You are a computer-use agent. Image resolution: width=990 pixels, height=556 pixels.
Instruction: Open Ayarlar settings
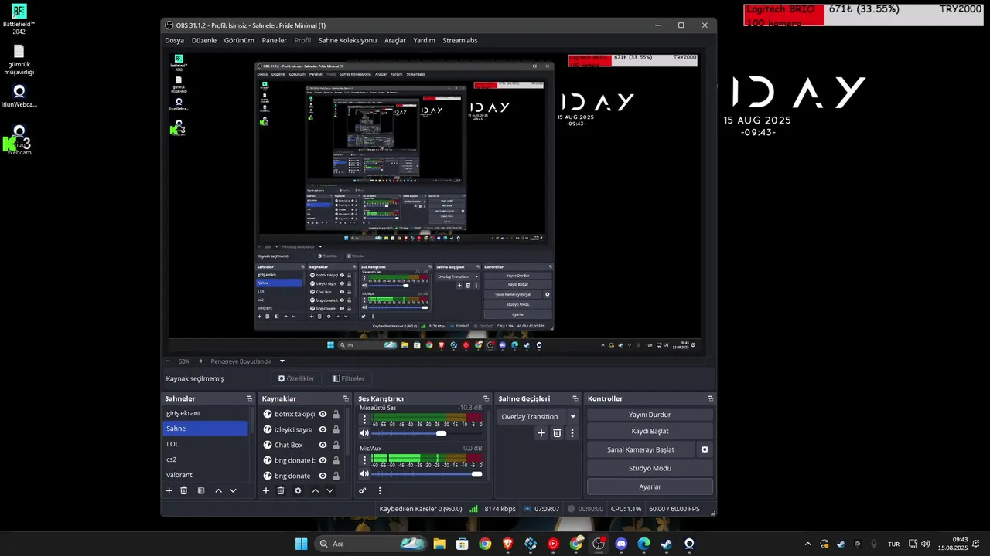click(x=650, y=486)
